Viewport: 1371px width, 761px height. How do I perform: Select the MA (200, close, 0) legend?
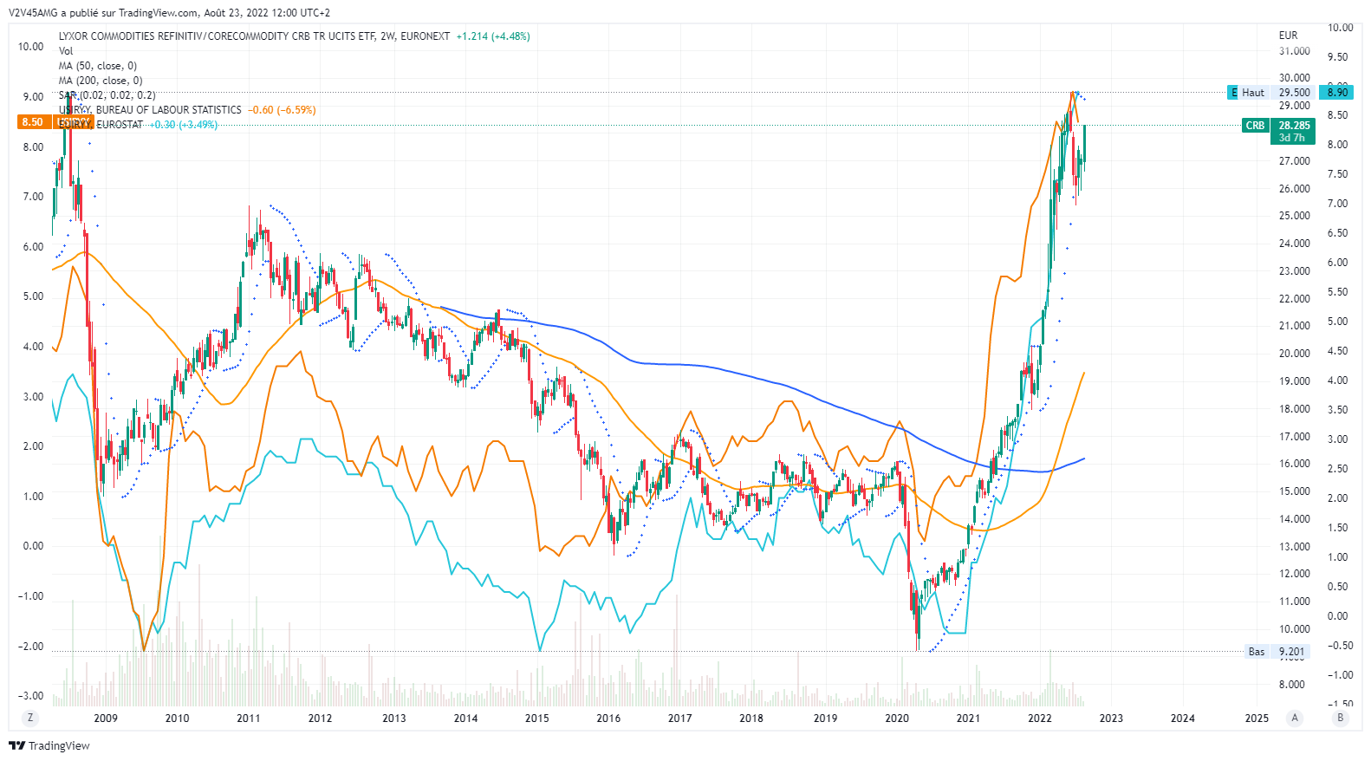[x=101, y=81]
